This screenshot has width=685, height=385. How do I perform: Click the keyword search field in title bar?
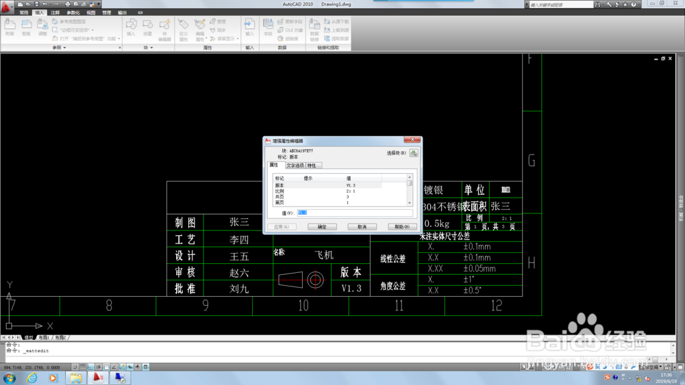(561, 4)
